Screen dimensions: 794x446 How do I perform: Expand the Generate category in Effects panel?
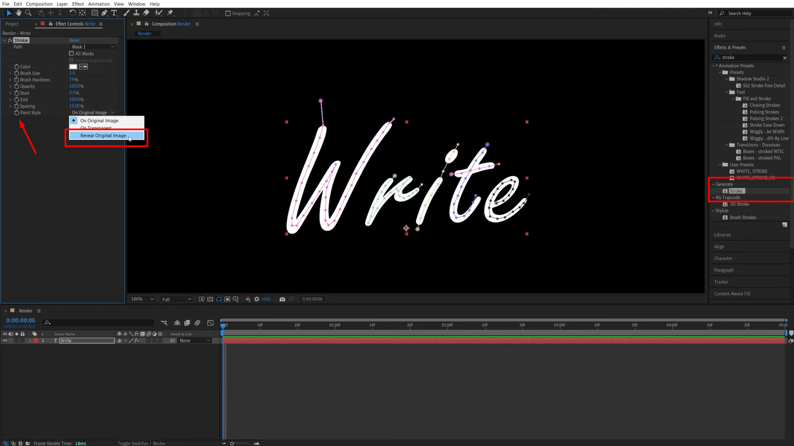click(714, 184)
